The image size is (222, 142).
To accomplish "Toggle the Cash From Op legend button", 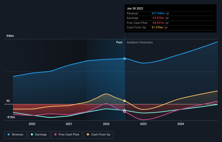I will point(98,135).
